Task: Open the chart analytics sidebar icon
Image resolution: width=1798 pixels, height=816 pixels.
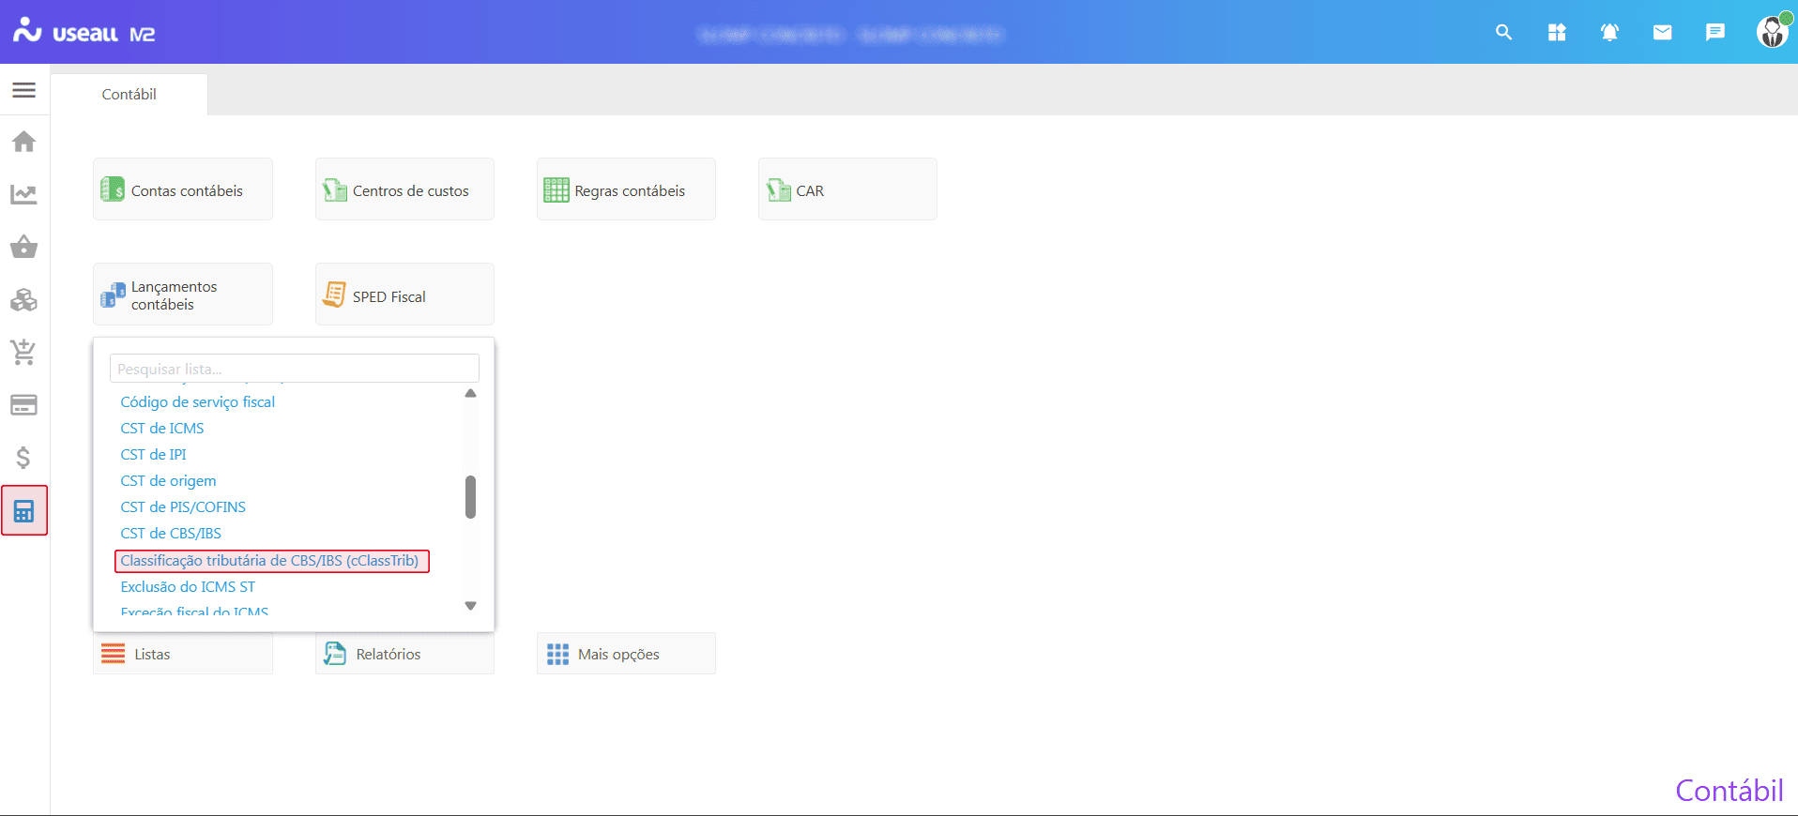Action: tap(24, 194)
